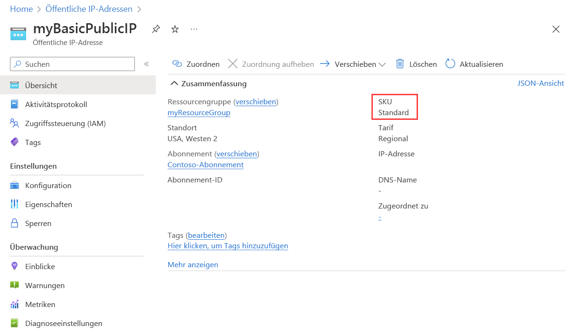This screenshot has height=335, width=570.
Task: Click the Warnungen alert icon
Action: coord(15,285)
